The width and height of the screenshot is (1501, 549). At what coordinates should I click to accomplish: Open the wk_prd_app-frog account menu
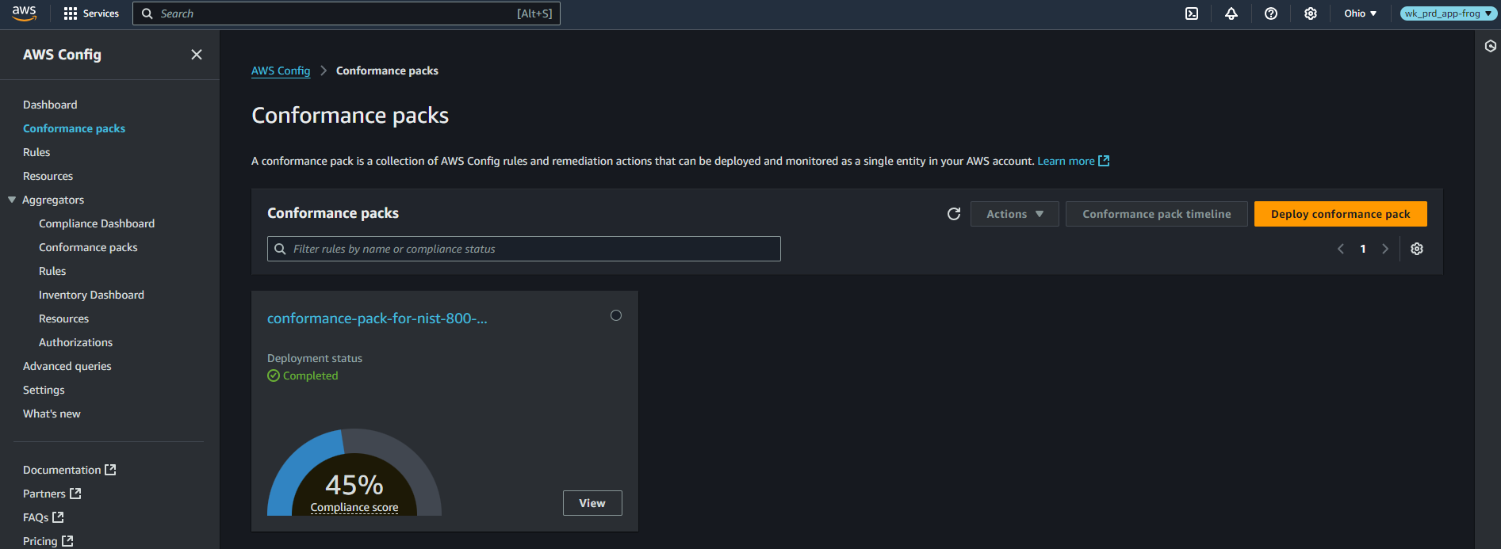(1447, 13)
